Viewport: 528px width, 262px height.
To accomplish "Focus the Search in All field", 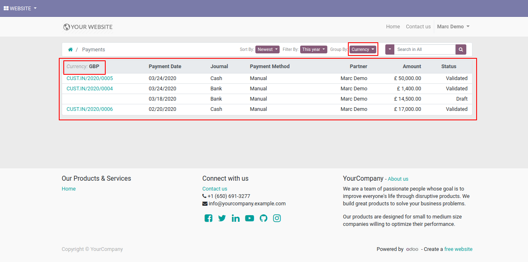I will (425, 49).
